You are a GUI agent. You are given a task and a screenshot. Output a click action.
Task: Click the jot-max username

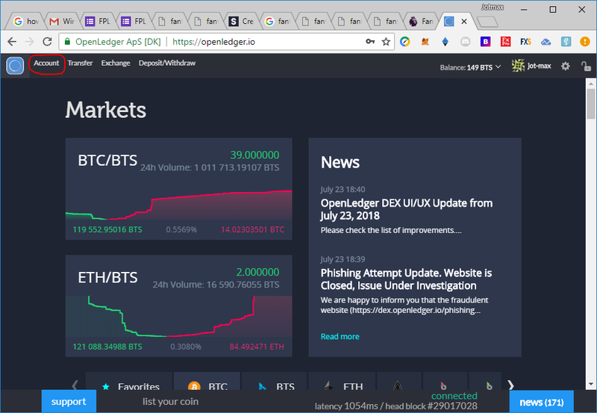539,66
